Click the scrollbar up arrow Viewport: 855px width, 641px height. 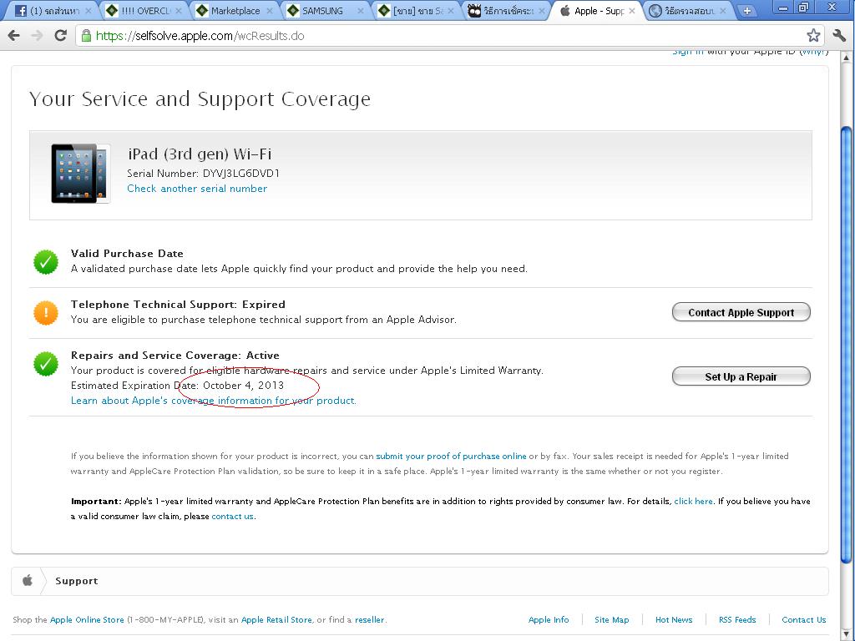coord(847,58)
